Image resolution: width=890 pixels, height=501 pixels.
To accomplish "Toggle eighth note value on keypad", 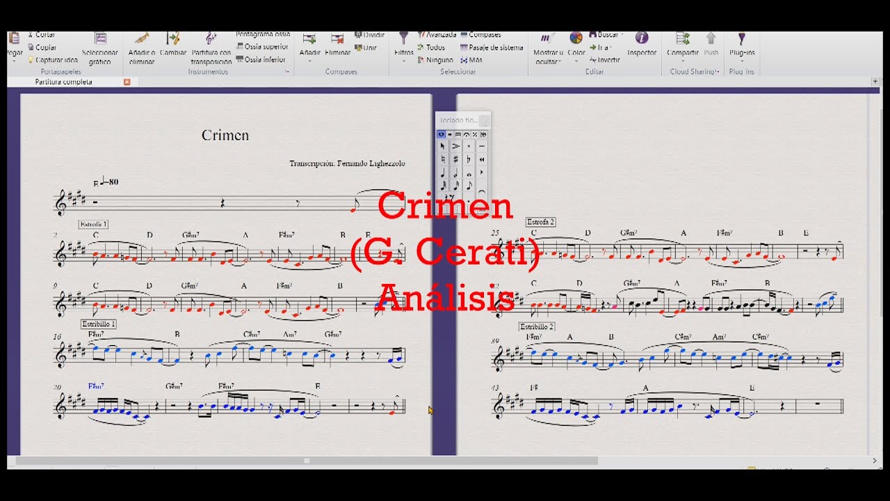I will coord(469,186).
